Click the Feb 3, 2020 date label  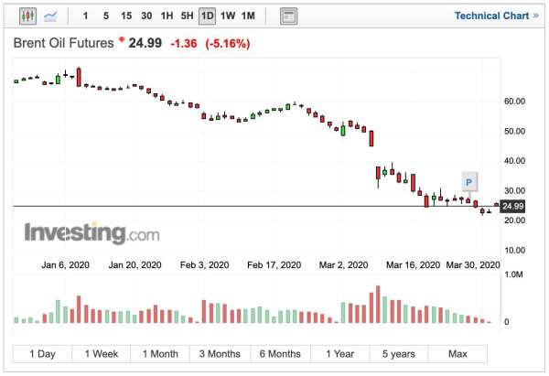(204, 265)
